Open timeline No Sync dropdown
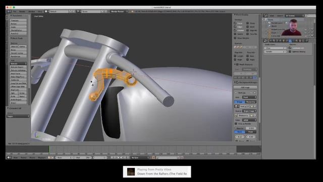 coord(140,157)
